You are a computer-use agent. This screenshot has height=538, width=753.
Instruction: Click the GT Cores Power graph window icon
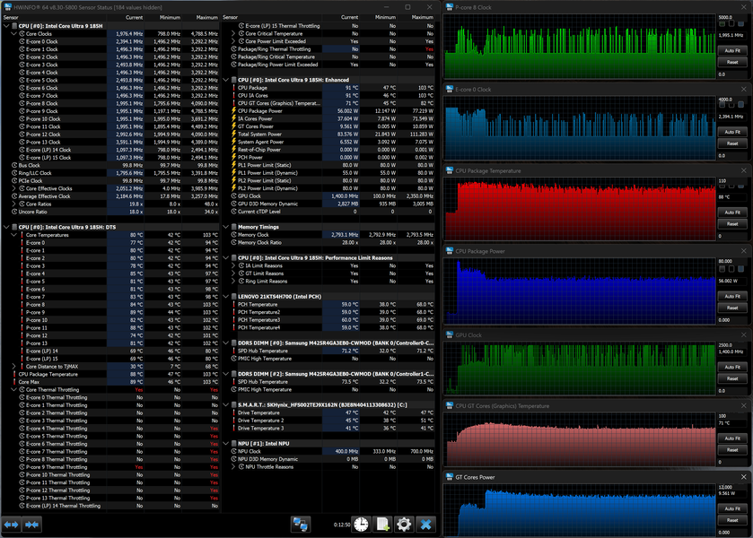450,477
